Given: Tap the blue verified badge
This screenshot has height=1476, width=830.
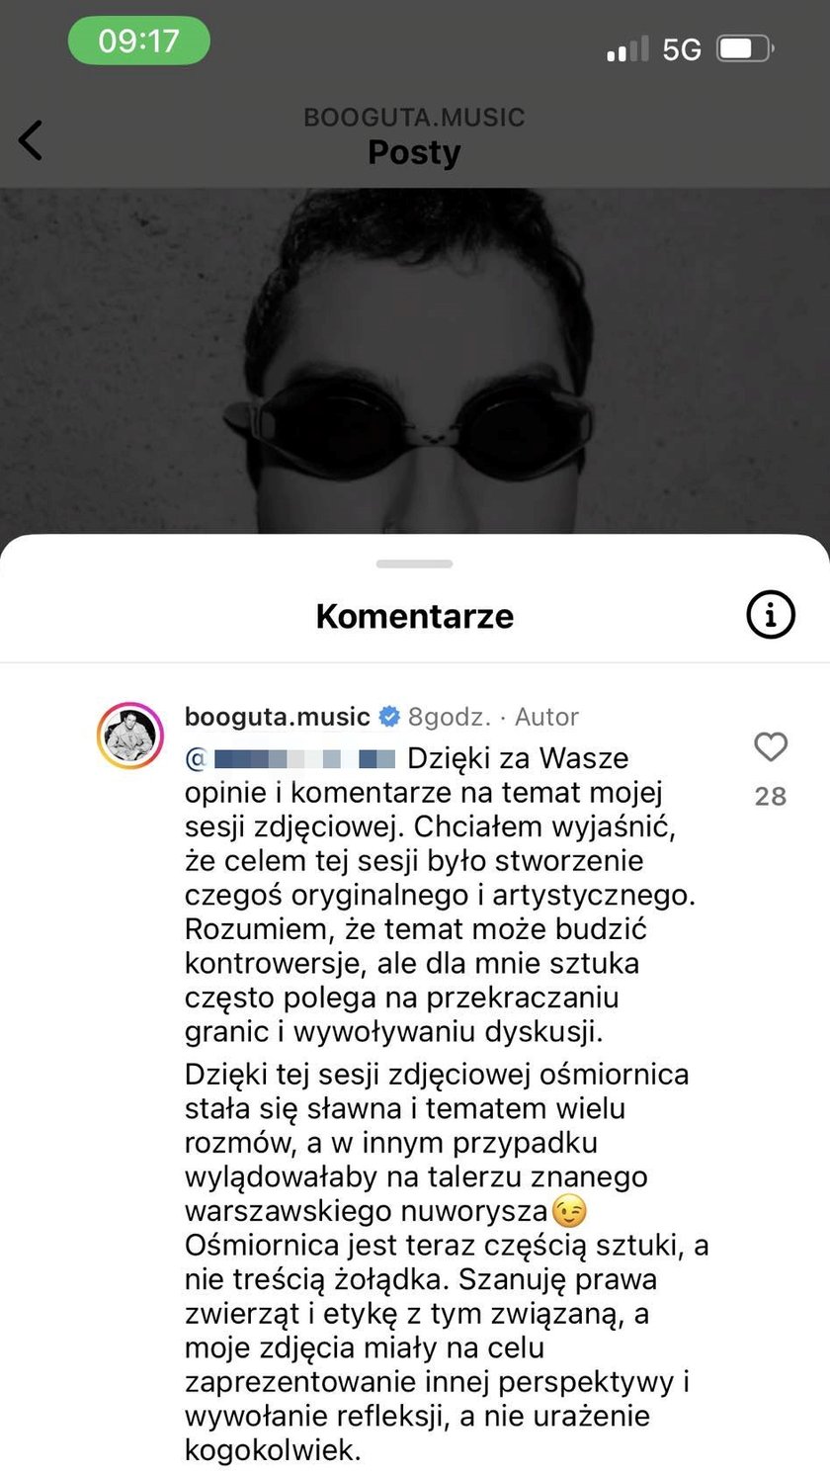Looking at the screenshot, I should click(x=389, y=716).
